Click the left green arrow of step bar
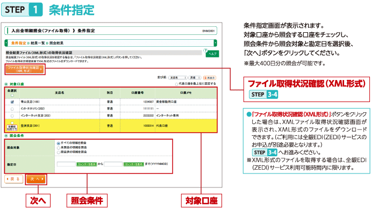Screen dimensions: 371x210 tap(6, 43)
